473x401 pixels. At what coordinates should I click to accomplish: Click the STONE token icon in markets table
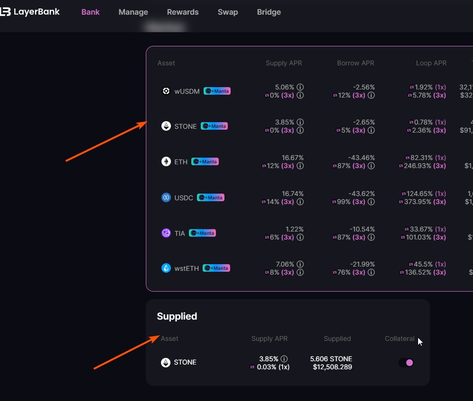click(166, 126)
